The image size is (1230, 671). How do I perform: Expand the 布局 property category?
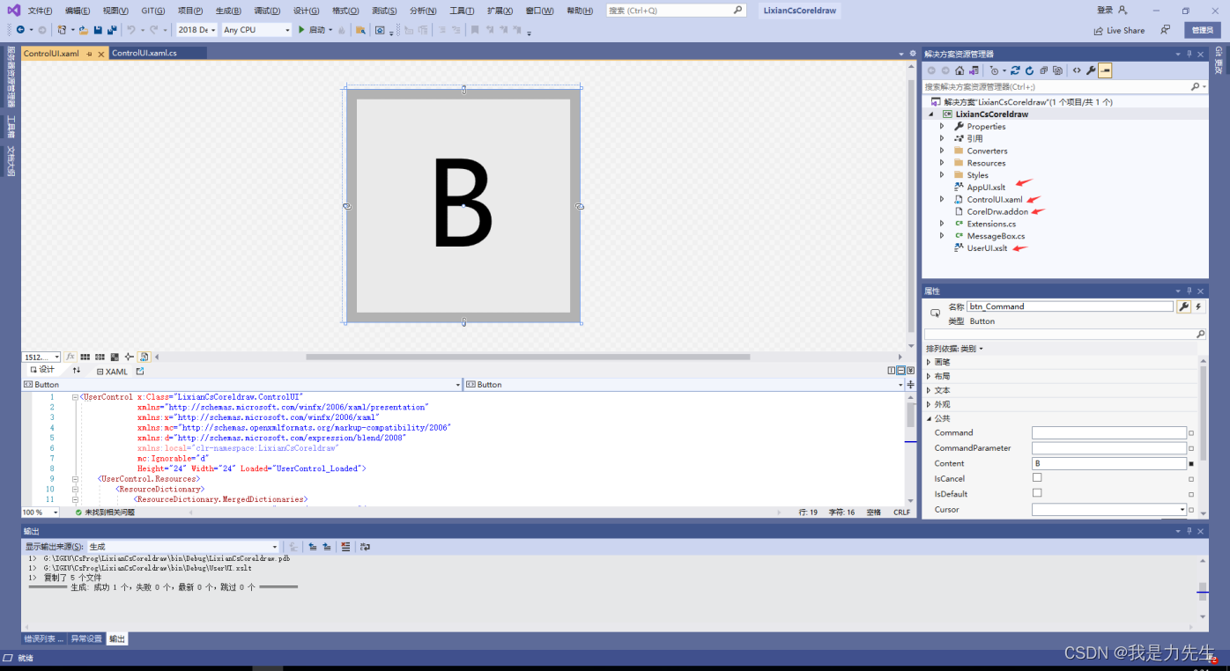click(x=929, y=376)
